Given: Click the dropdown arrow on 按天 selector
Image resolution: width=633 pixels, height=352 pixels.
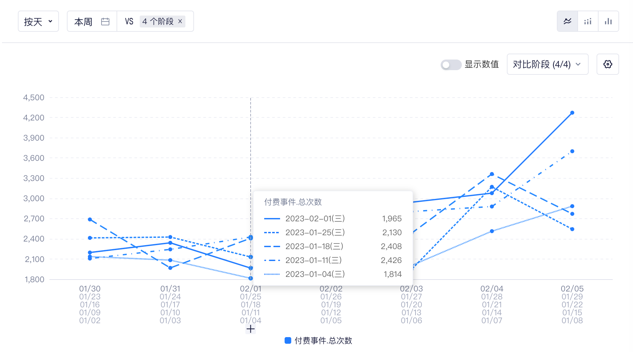Looking at the screenshot, I should click(50, 21).
